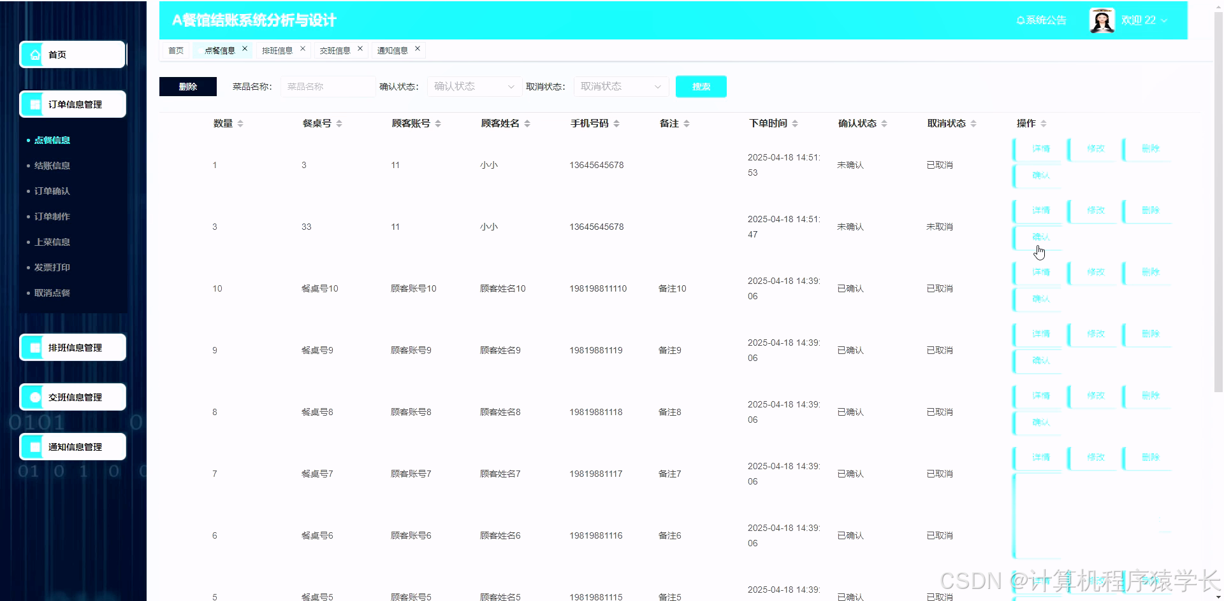The image size is (1224, 601).
Task: Click the 排班信息管理 module icon
Action: [x=34, y=347]
